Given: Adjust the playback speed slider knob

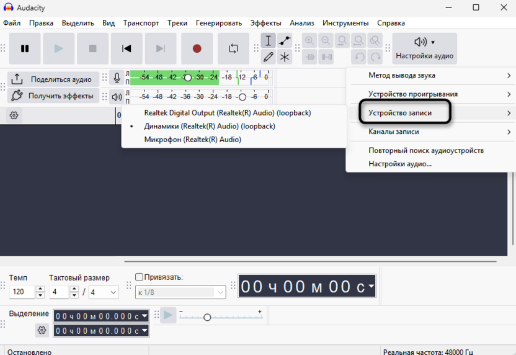Looking at the screenshot, I should 207,317.
